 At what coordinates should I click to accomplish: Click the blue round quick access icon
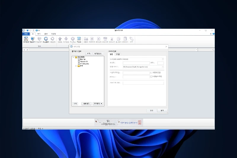(36, 31)
